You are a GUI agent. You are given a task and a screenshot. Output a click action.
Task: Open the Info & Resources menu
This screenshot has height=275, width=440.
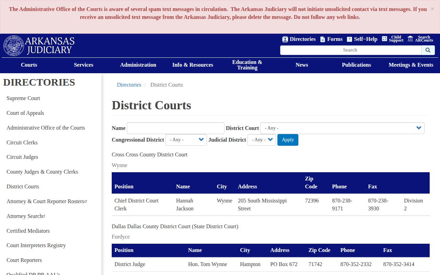tap(193, 65)
